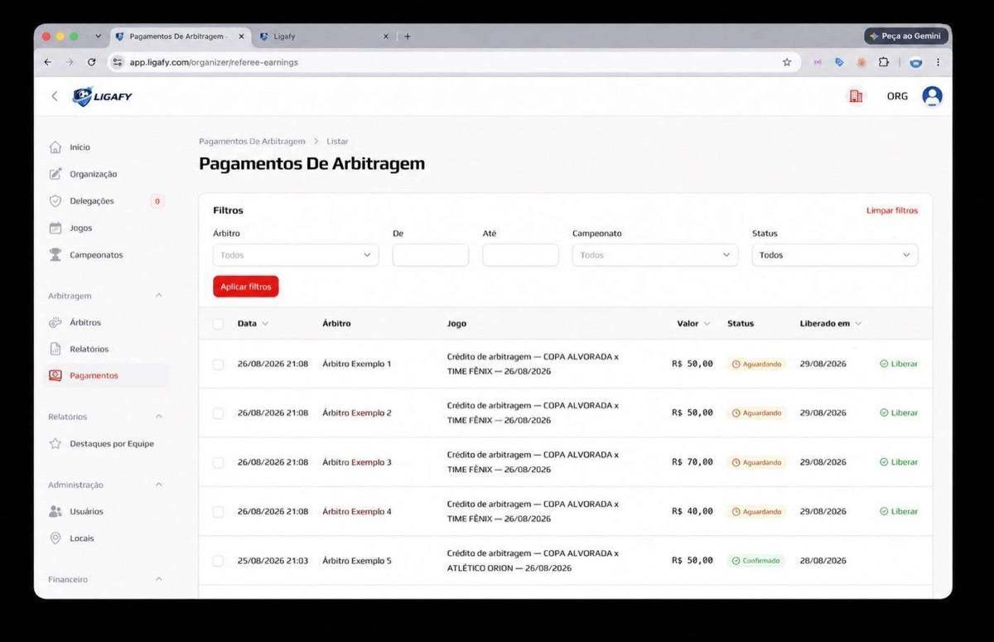Open the Início home icon in sidebar
Viewport: 994px width, 642px height.
point(55,147)
